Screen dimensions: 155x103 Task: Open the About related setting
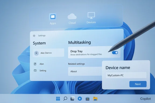[x=85, y=71]
